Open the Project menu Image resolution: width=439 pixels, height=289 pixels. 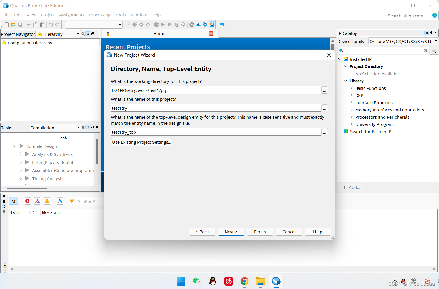pos(48,15)
